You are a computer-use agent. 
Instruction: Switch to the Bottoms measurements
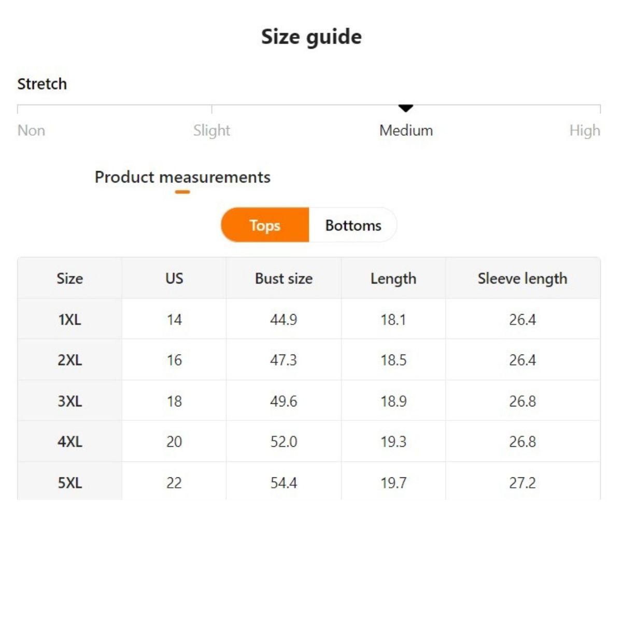[x=353, y=225]
